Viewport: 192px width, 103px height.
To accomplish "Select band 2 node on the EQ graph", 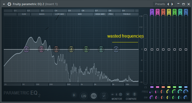I will [x=41, y=49].
